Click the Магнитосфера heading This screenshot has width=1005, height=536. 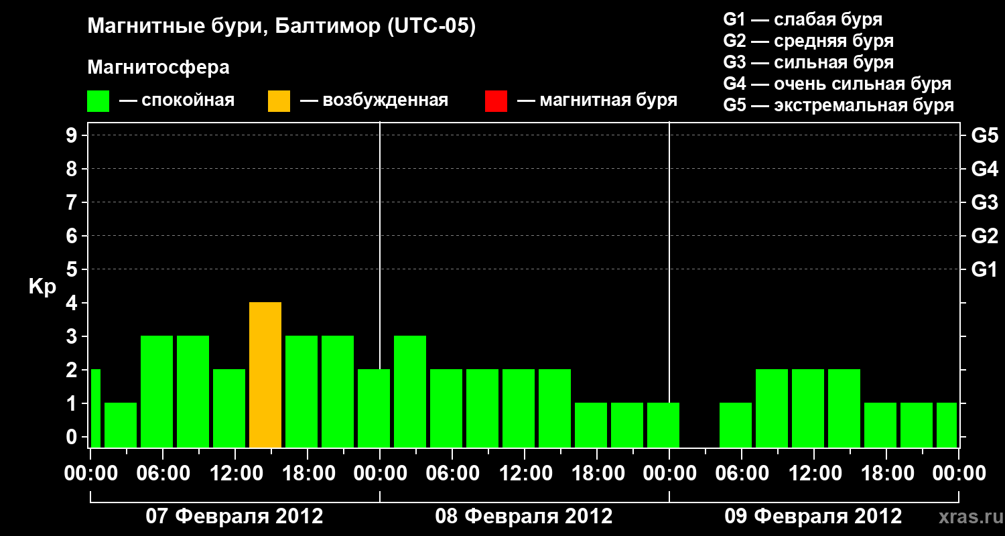(x=158, y=68)
